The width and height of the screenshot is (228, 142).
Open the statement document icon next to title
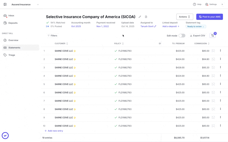(x=146, y=17)
